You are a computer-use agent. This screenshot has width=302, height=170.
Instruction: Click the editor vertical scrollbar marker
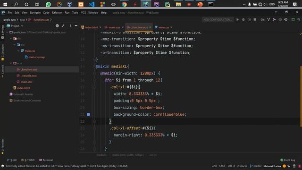[301, 96]
